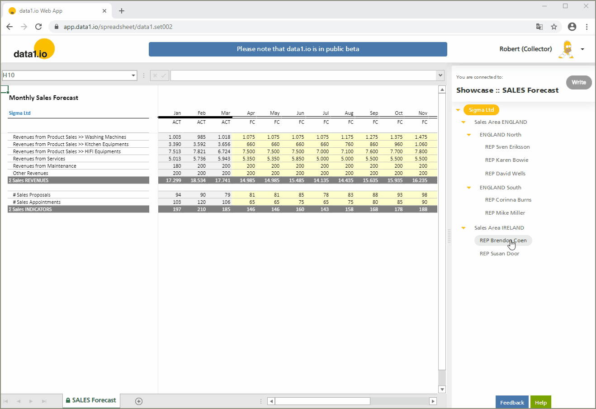
Task: Collapse the Sigma Ltd tree node
Action: (458, 110)
